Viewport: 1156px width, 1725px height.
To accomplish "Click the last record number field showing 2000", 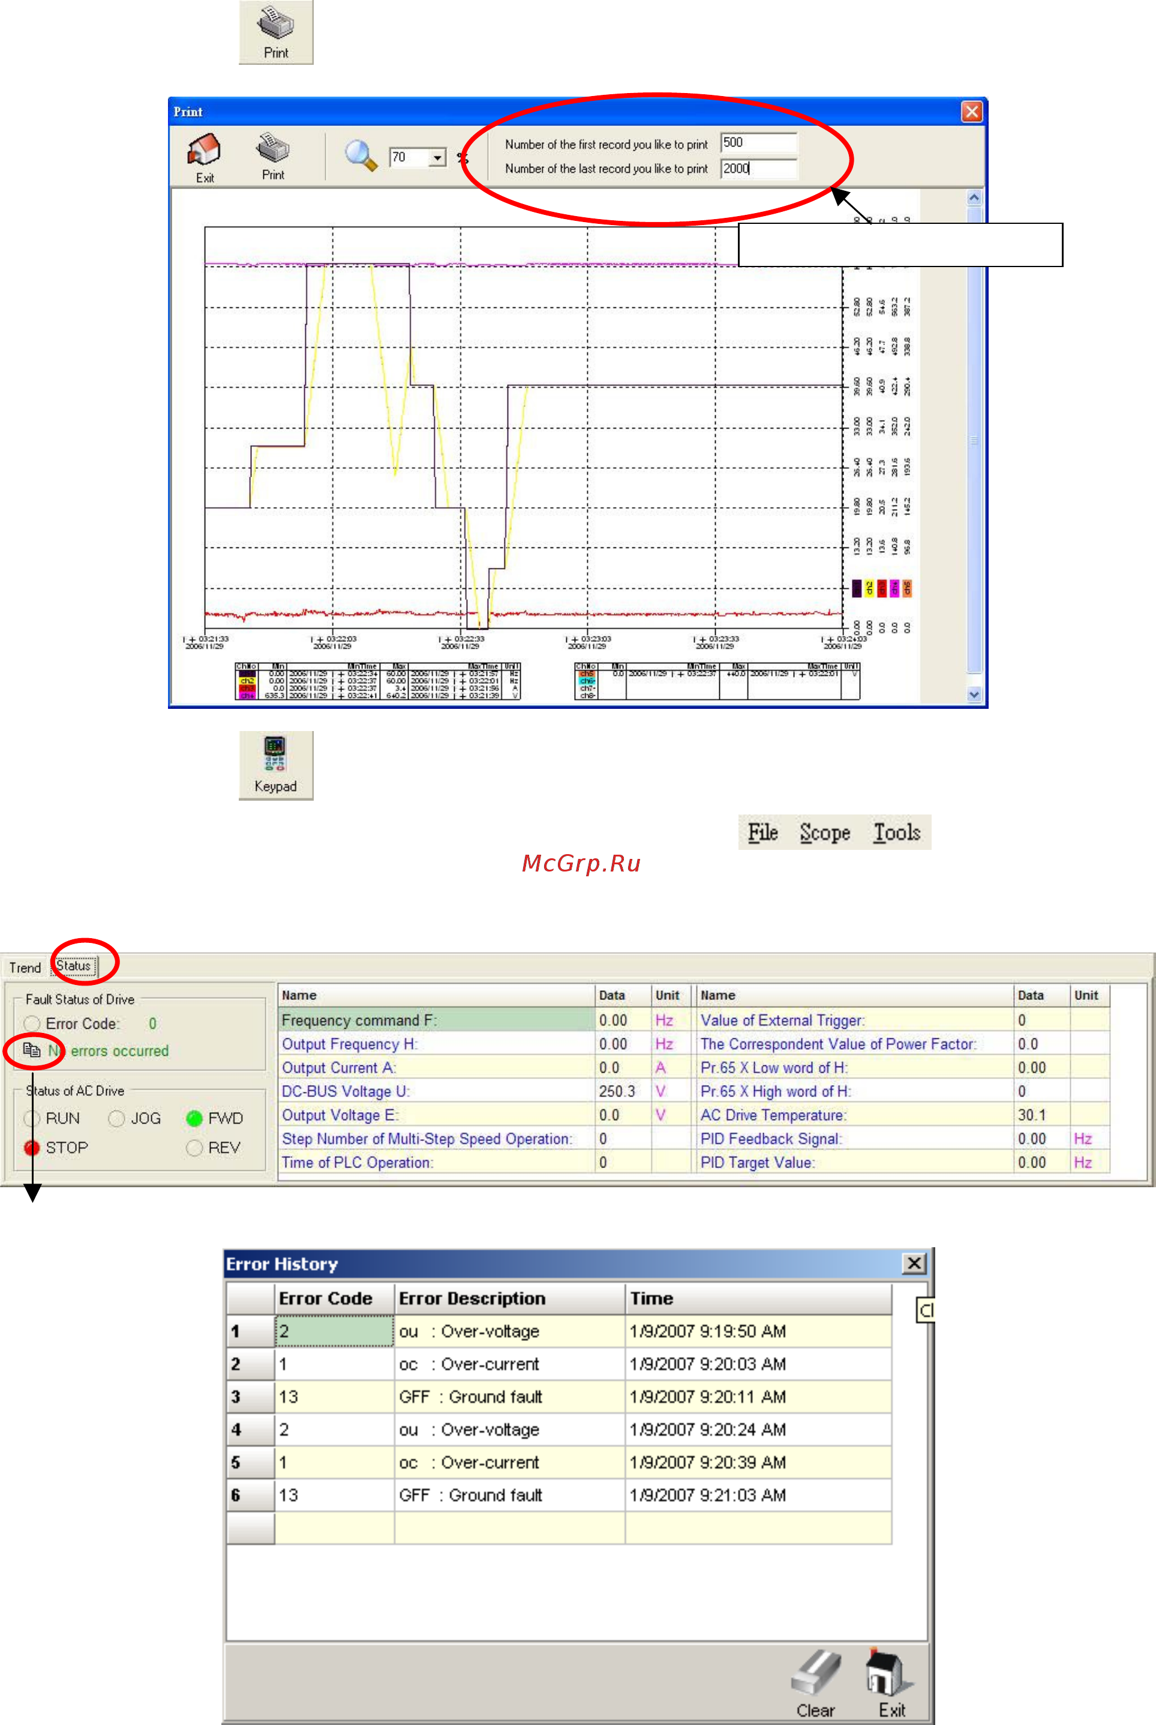I will 759,168.
